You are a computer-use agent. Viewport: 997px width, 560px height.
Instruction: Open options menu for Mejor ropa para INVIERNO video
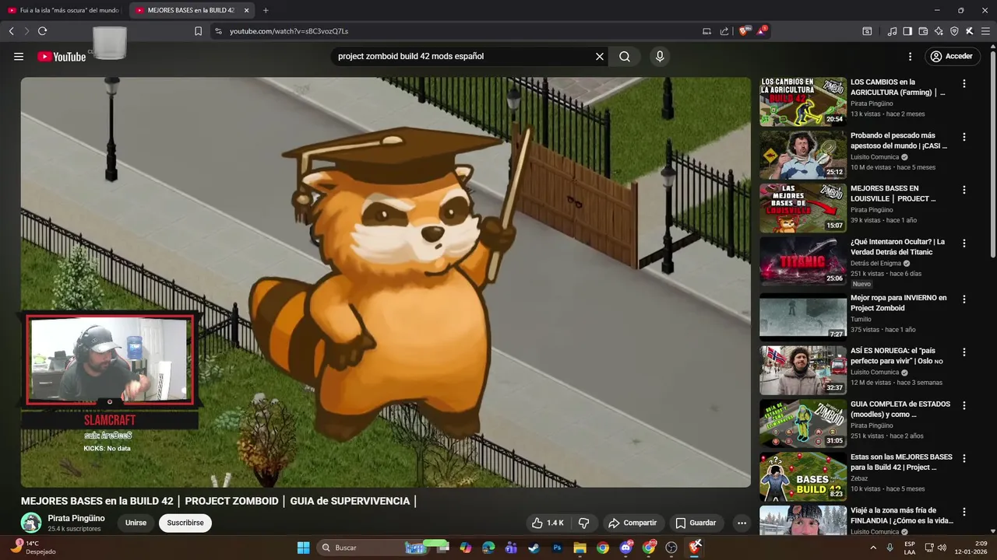tap(964, 299)
